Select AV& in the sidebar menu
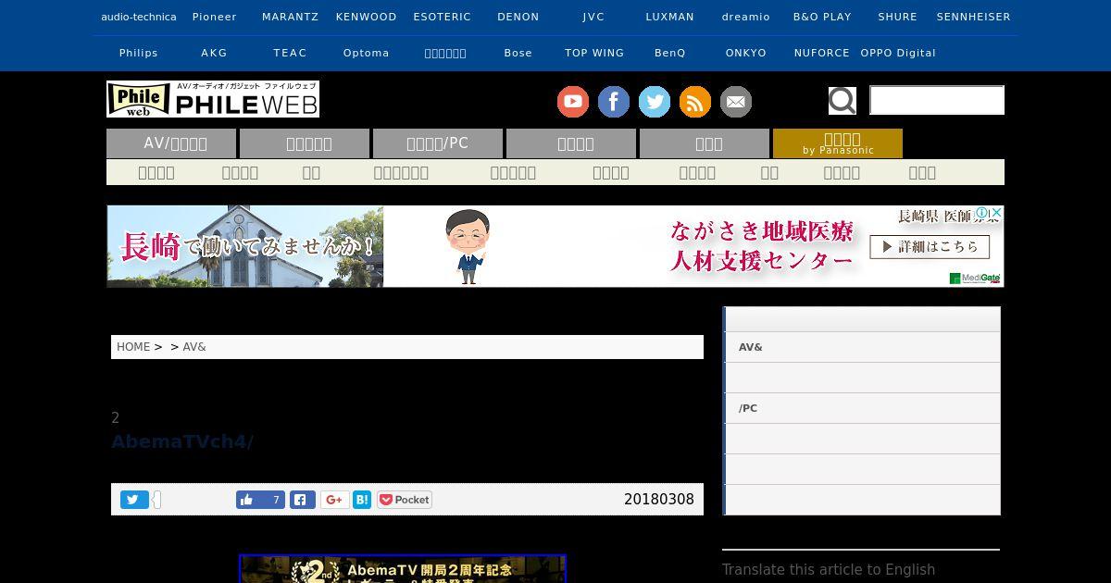This screenshot has height=583, width=1111. pyautogui.click(x=861, y=347)
